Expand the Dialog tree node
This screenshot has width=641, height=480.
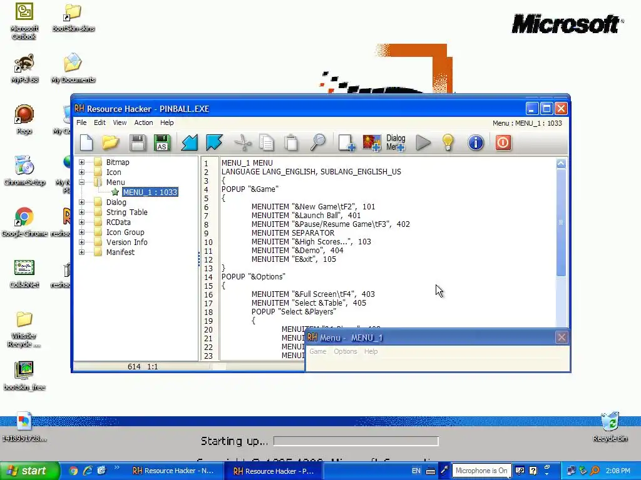pyautogui.click(x=82, y=202)
